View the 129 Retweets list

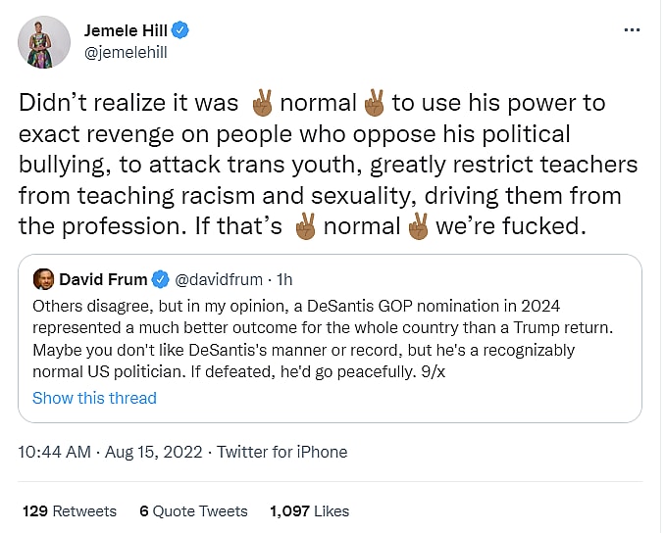(69, 510)
